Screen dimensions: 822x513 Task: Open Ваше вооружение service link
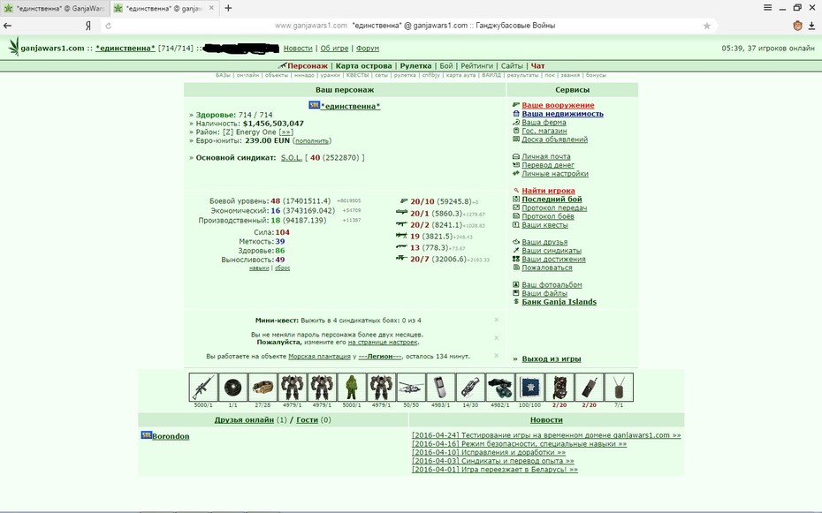click(x=558, y=105)
